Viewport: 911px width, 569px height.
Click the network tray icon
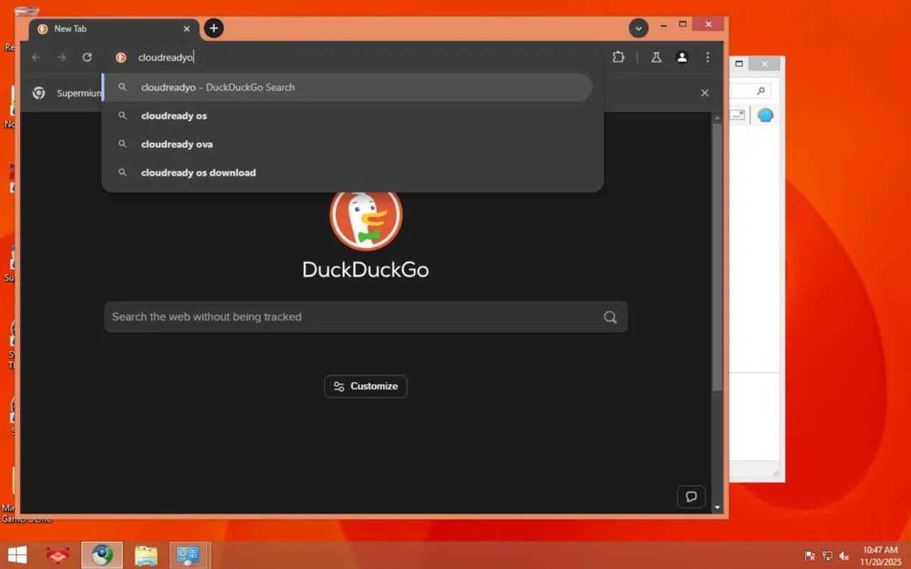click(x=828, y=555)
